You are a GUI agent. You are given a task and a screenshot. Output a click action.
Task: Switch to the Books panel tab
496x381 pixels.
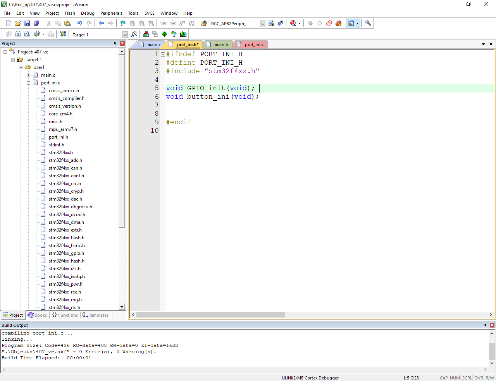[37, 315]
